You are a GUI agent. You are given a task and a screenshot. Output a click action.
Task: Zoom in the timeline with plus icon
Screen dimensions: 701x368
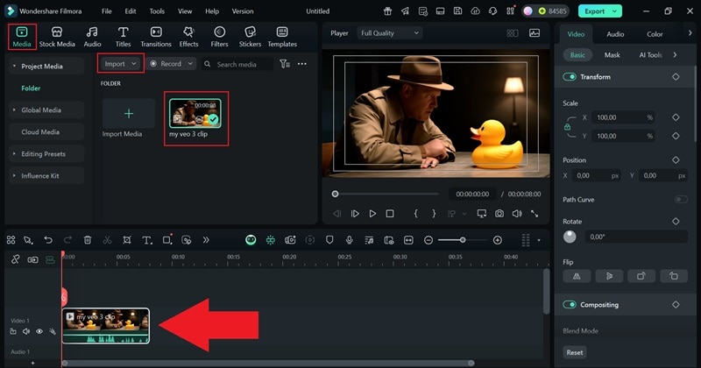click(x=497, y=240)
